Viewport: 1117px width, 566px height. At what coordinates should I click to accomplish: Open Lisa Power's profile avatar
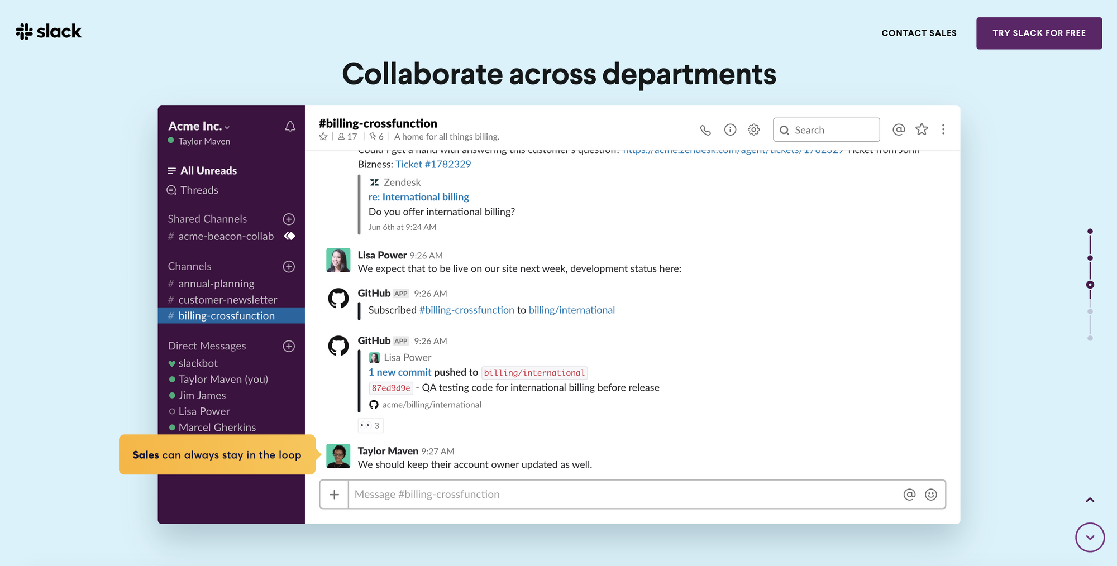pos(338,260)
